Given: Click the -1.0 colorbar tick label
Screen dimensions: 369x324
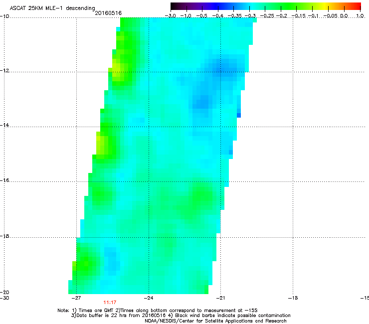Looking at the screenshot, I should 186,16.
